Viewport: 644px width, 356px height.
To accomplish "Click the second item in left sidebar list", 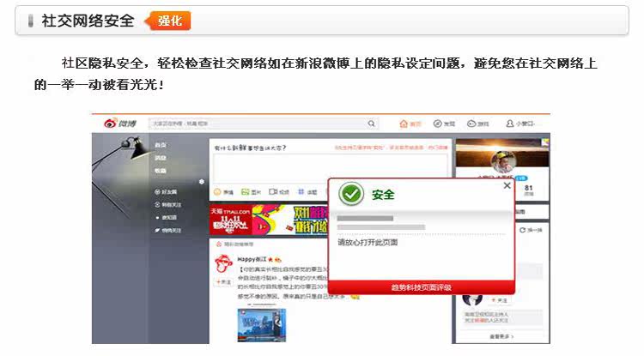I will coord(161,158).
